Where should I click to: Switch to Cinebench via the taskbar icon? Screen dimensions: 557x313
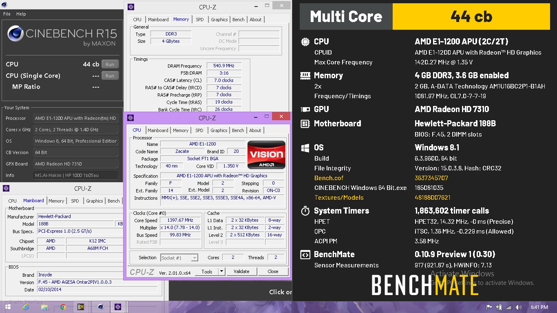[x=100, y=307]
